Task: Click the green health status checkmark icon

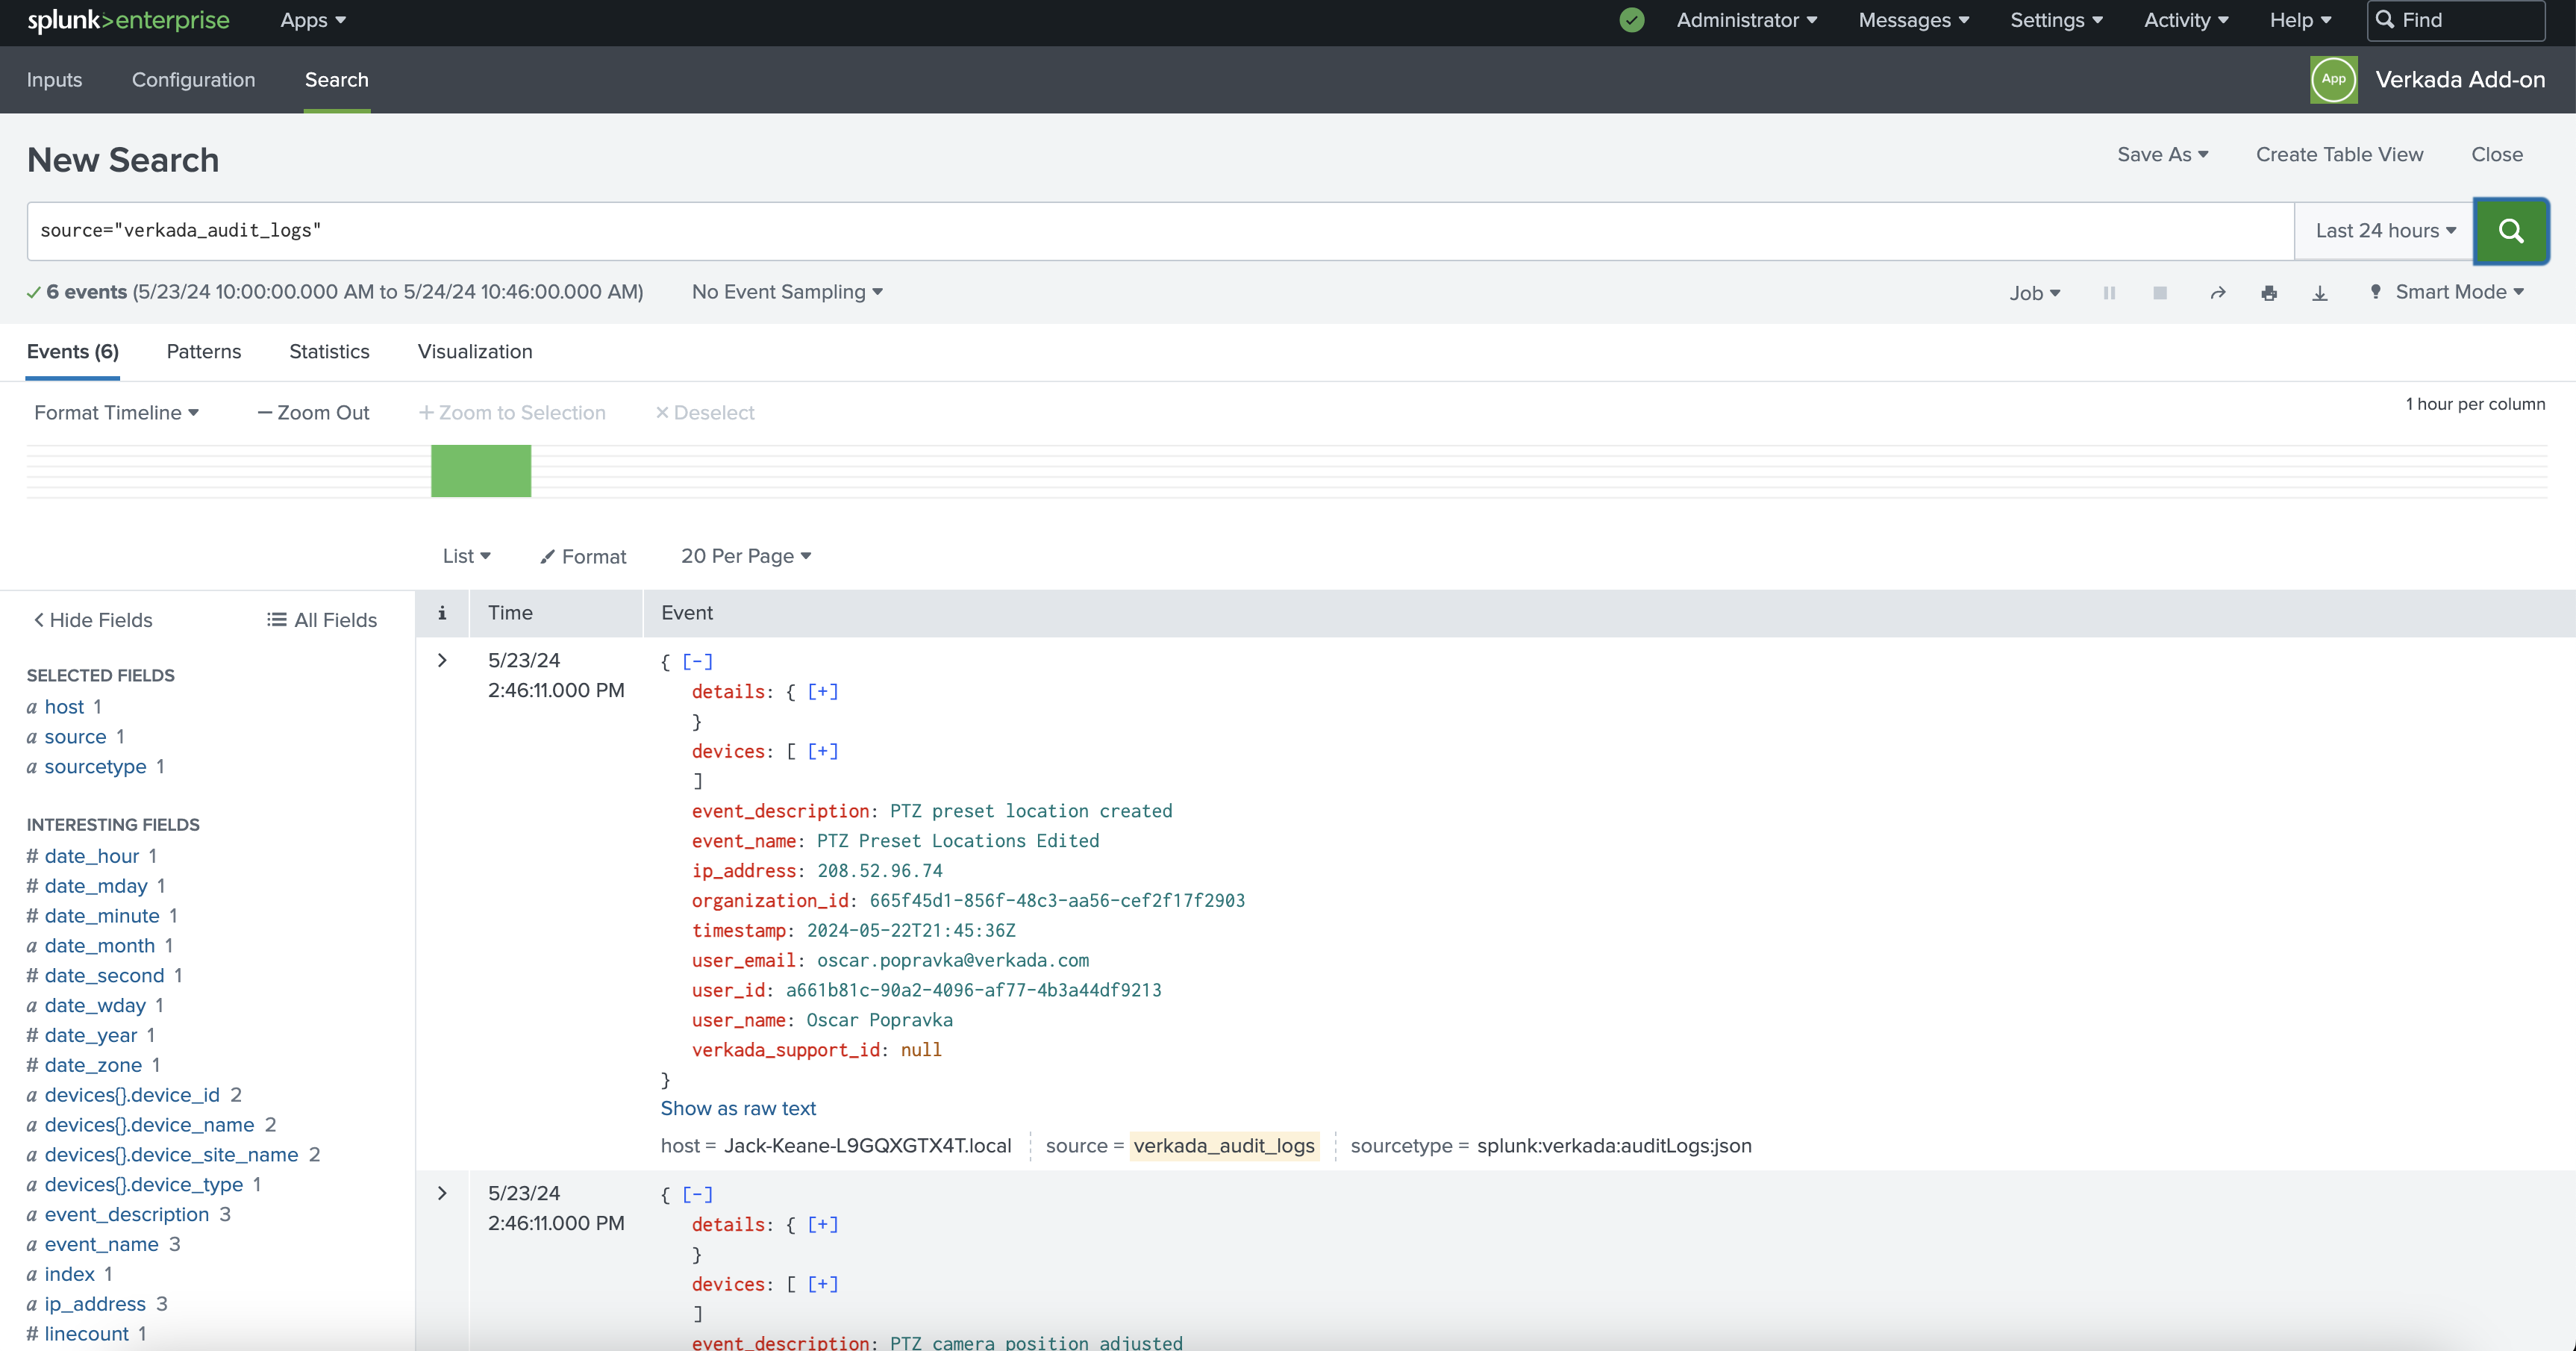Action: click(1632, 20)
